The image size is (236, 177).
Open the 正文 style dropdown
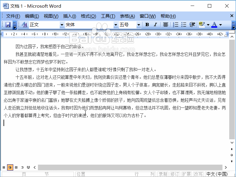(61, 25)
